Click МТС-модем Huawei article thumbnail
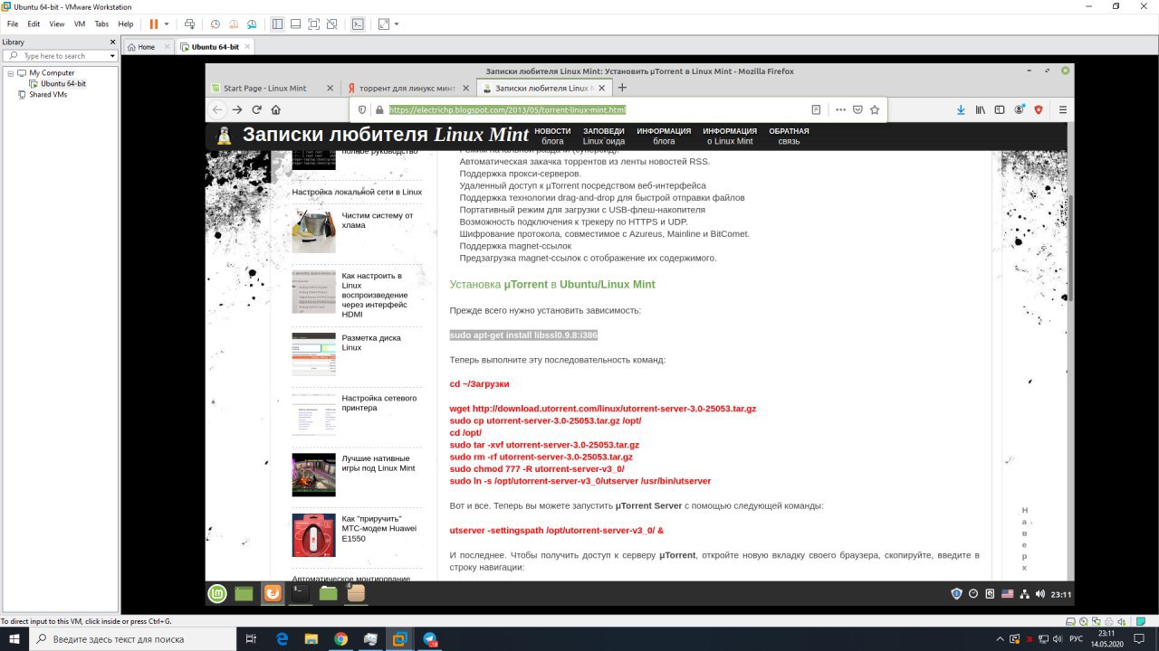This screenshot has height=651, width=1159. (313, 535)
